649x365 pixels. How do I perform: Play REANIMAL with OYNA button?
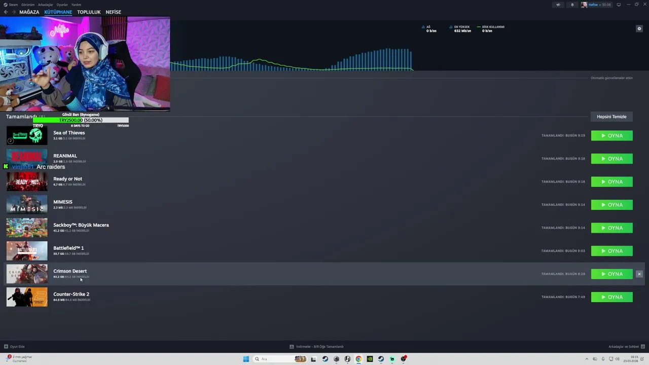pyautogui.click(x=611, y=159)
